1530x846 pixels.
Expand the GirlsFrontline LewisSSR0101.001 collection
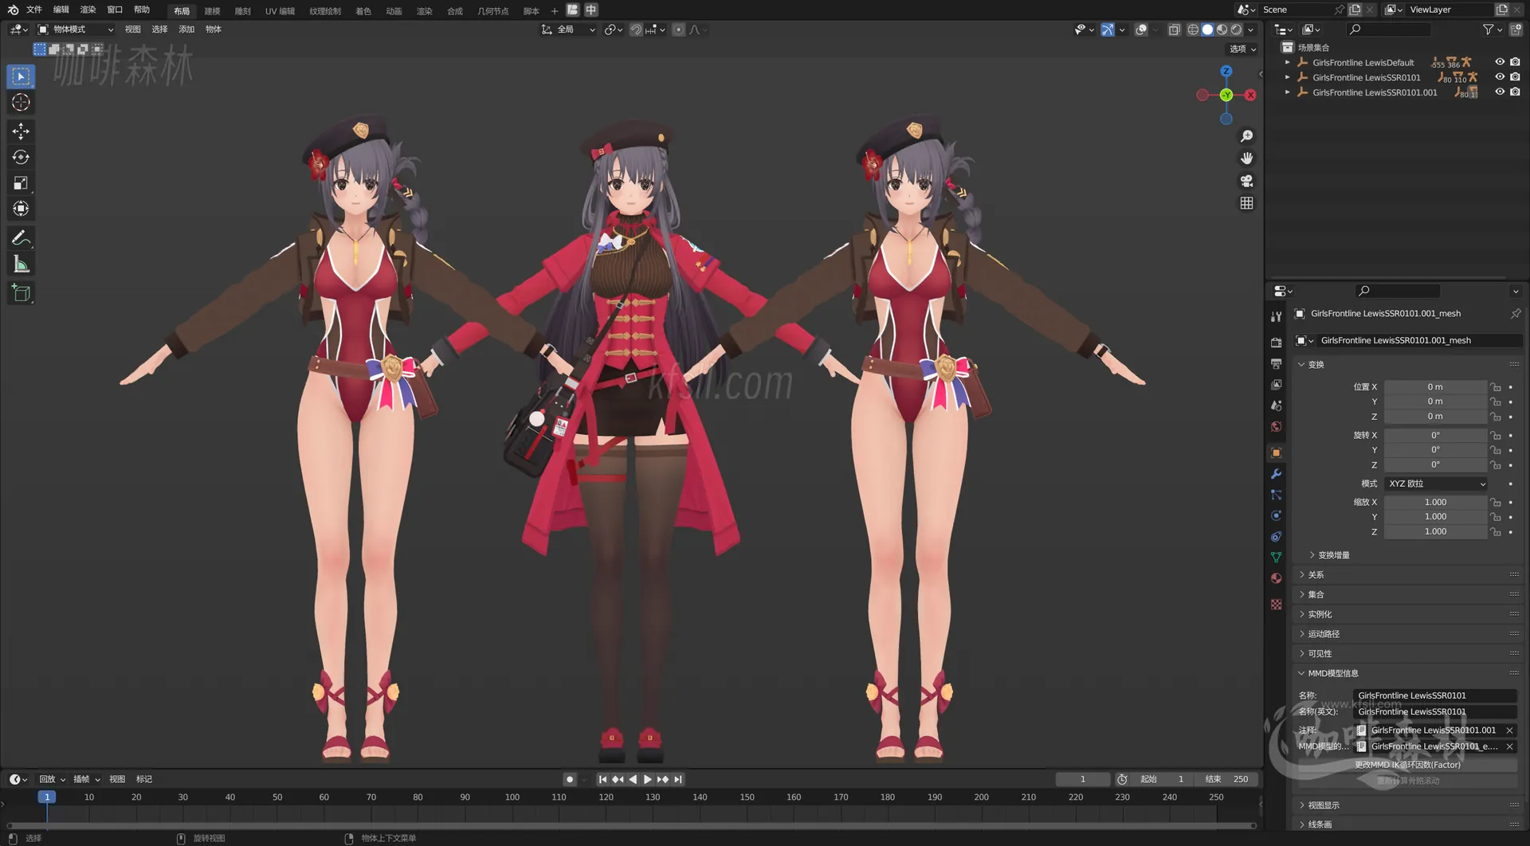[1288, 92]
